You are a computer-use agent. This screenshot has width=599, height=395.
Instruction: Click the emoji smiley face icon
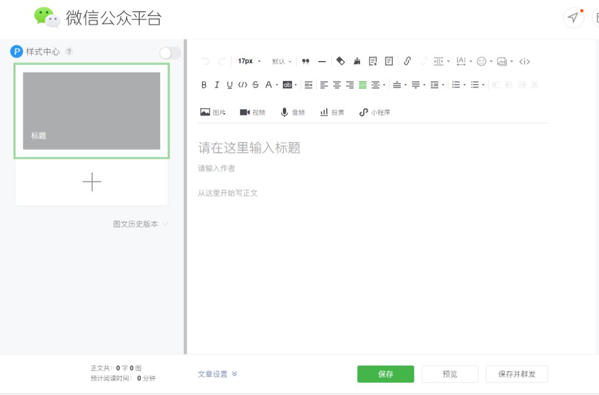pos(481,62)
